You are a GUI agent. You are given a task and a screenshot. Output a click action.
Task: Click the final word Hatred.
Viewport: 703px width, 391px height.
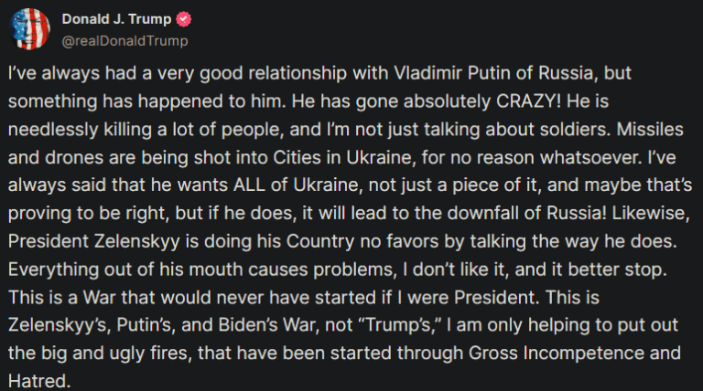coord(39,381)
